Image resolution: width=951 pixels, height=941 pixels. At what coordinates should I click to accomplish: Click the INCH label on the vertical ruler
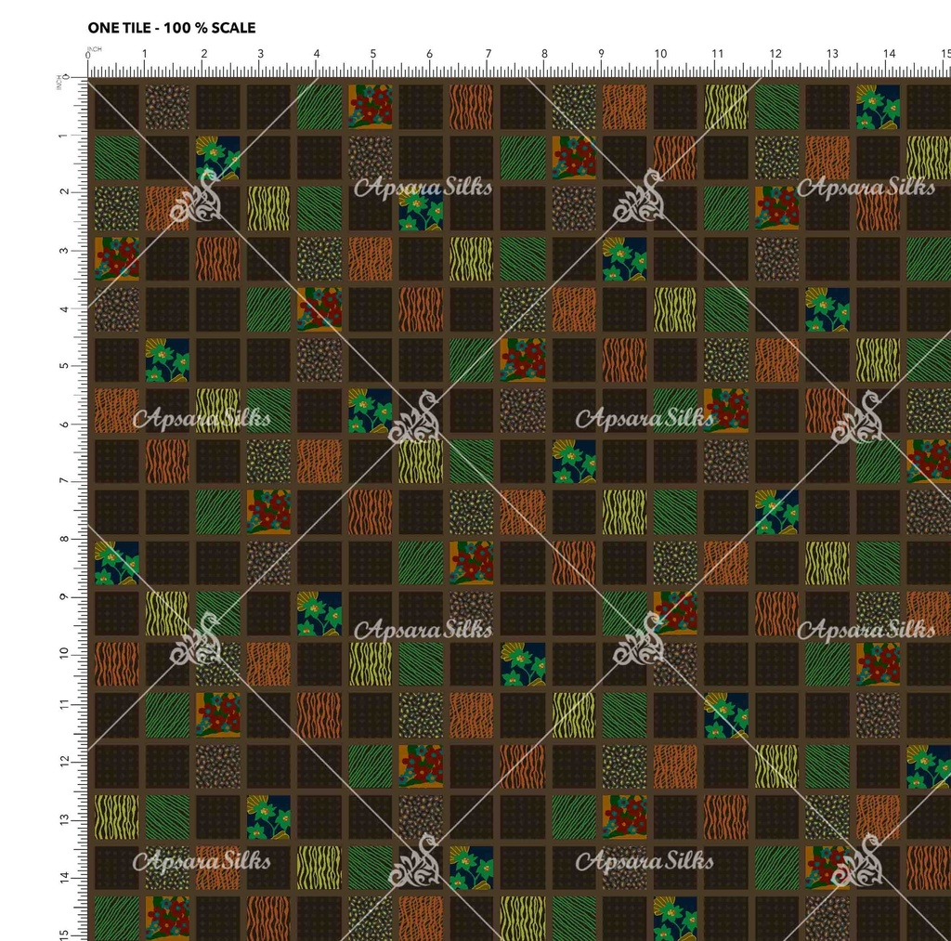59,84
